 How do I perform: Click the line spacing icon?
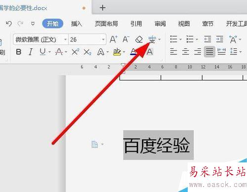[x=234, y=51]
